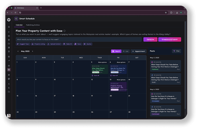Viewport: 197px width, 129px height.
Task: Click the Suggest Topic chip
Action: pyautogui.click(x=23, y=44)
